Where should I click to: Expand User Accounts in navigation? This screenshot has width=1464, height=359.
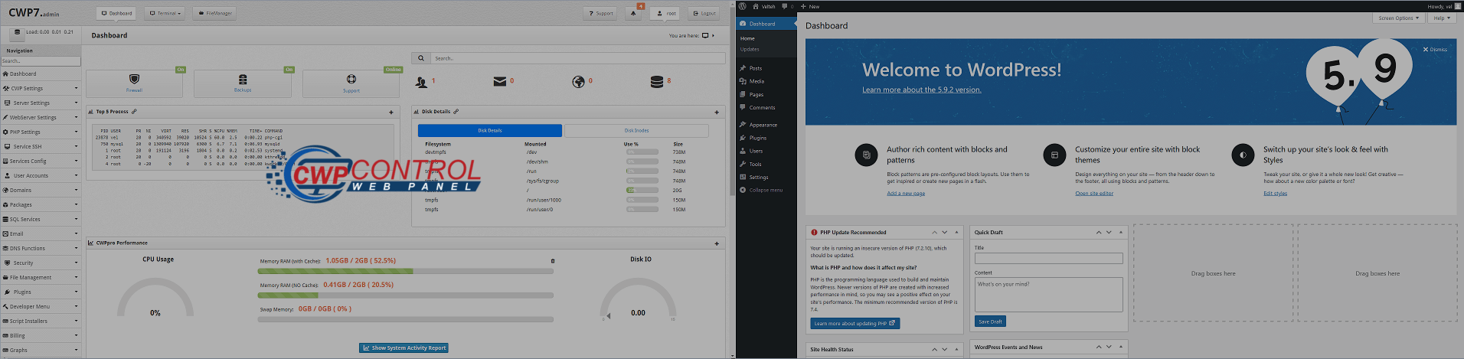tap(41, 175)
